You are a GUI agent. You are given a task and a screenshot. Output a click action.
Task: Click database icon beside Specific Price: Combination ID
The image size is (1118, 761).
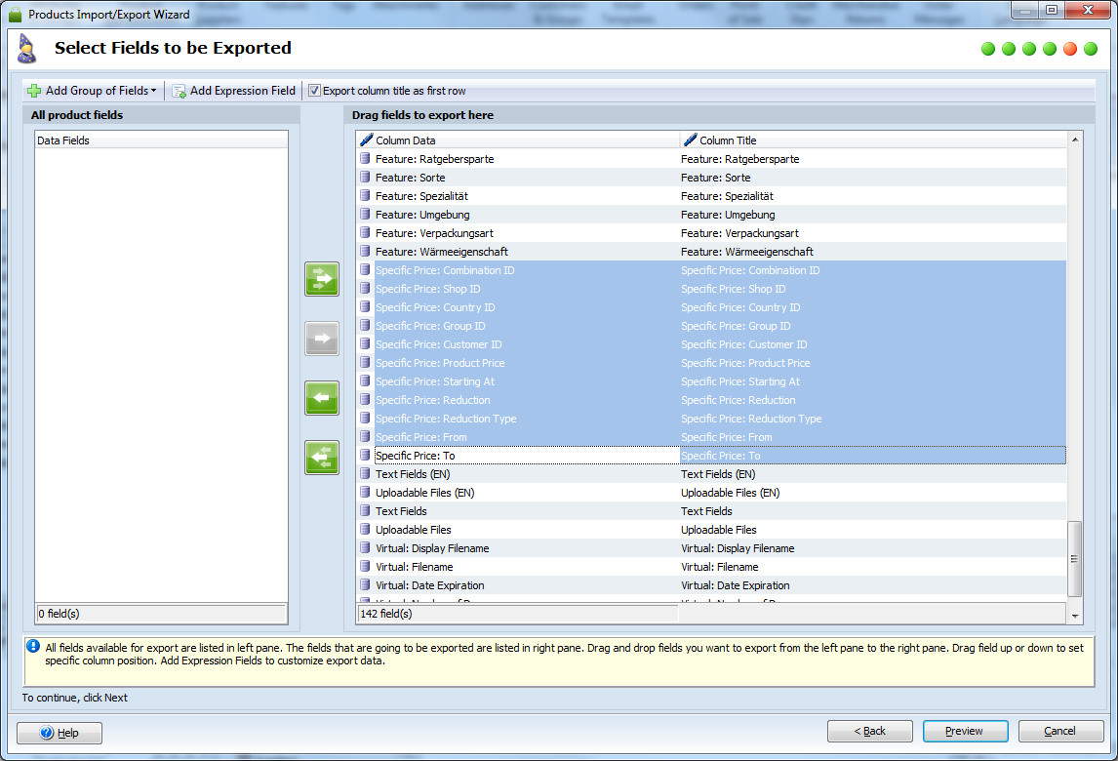365,269
